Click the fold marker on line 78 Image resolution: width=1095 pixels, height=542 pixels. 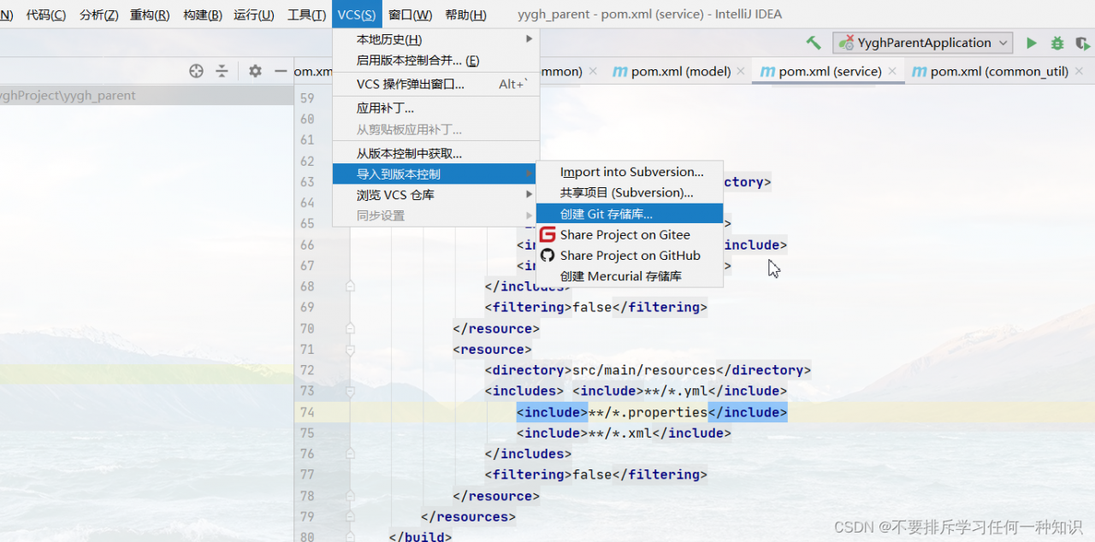click(x=350, y=496)
